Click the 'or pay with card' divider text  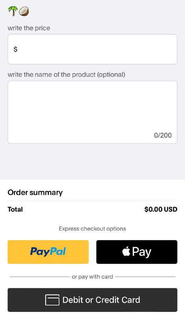coord(92,277)
